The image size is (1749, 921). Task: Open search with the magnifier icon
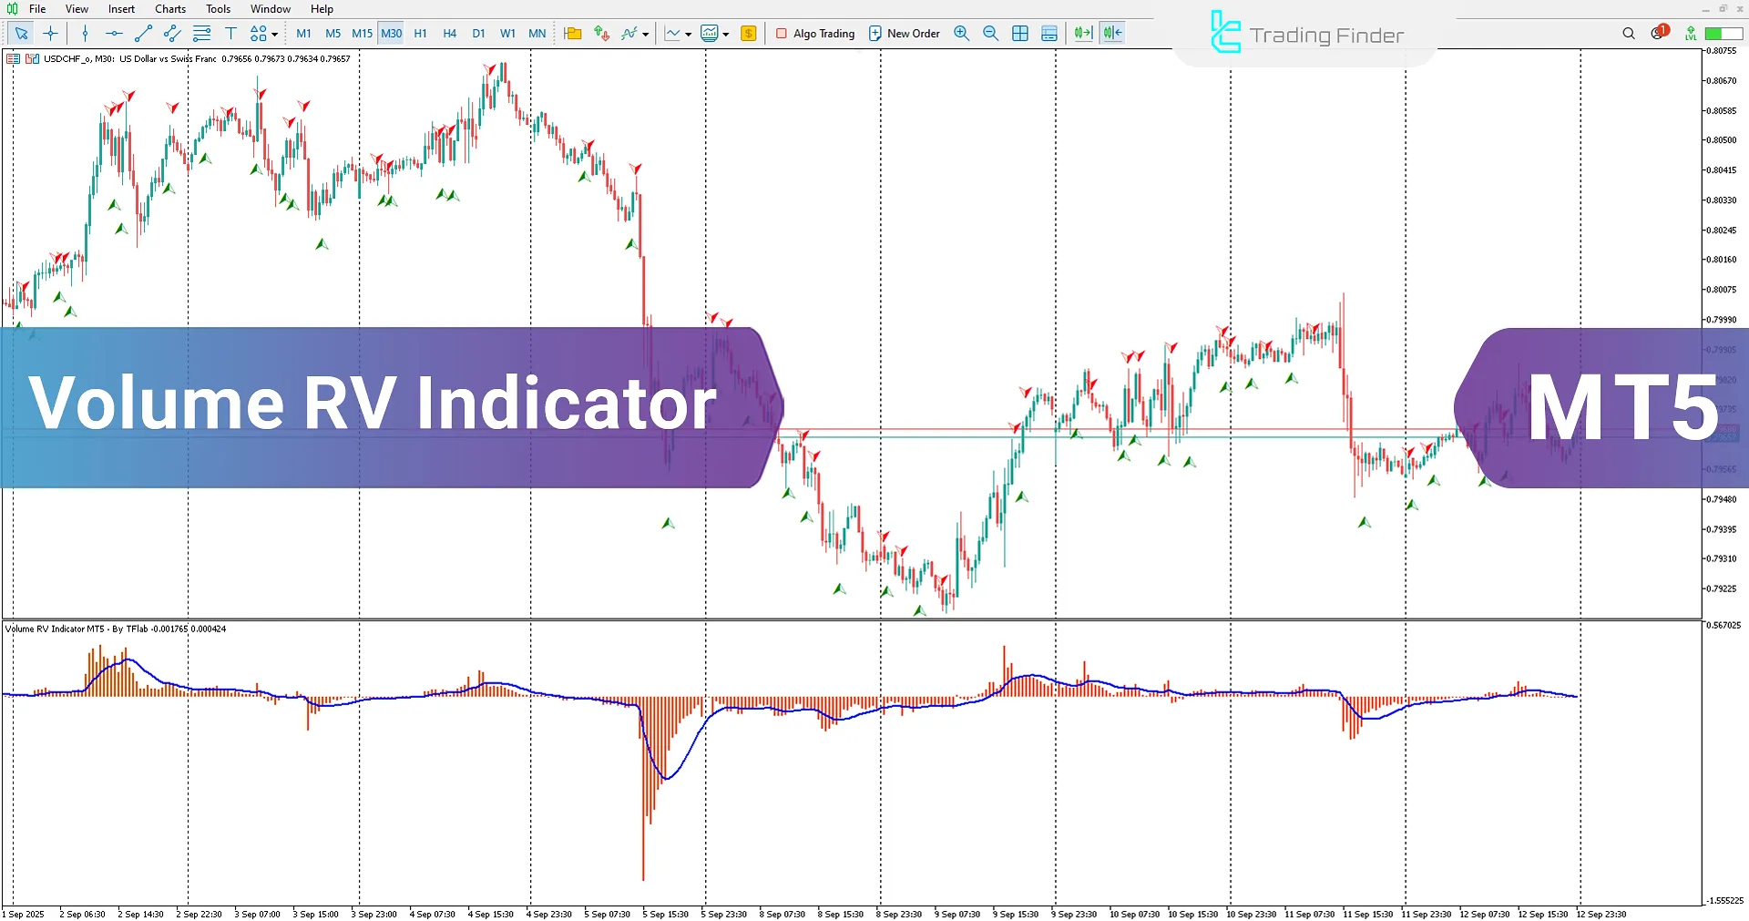[1629, 34]
